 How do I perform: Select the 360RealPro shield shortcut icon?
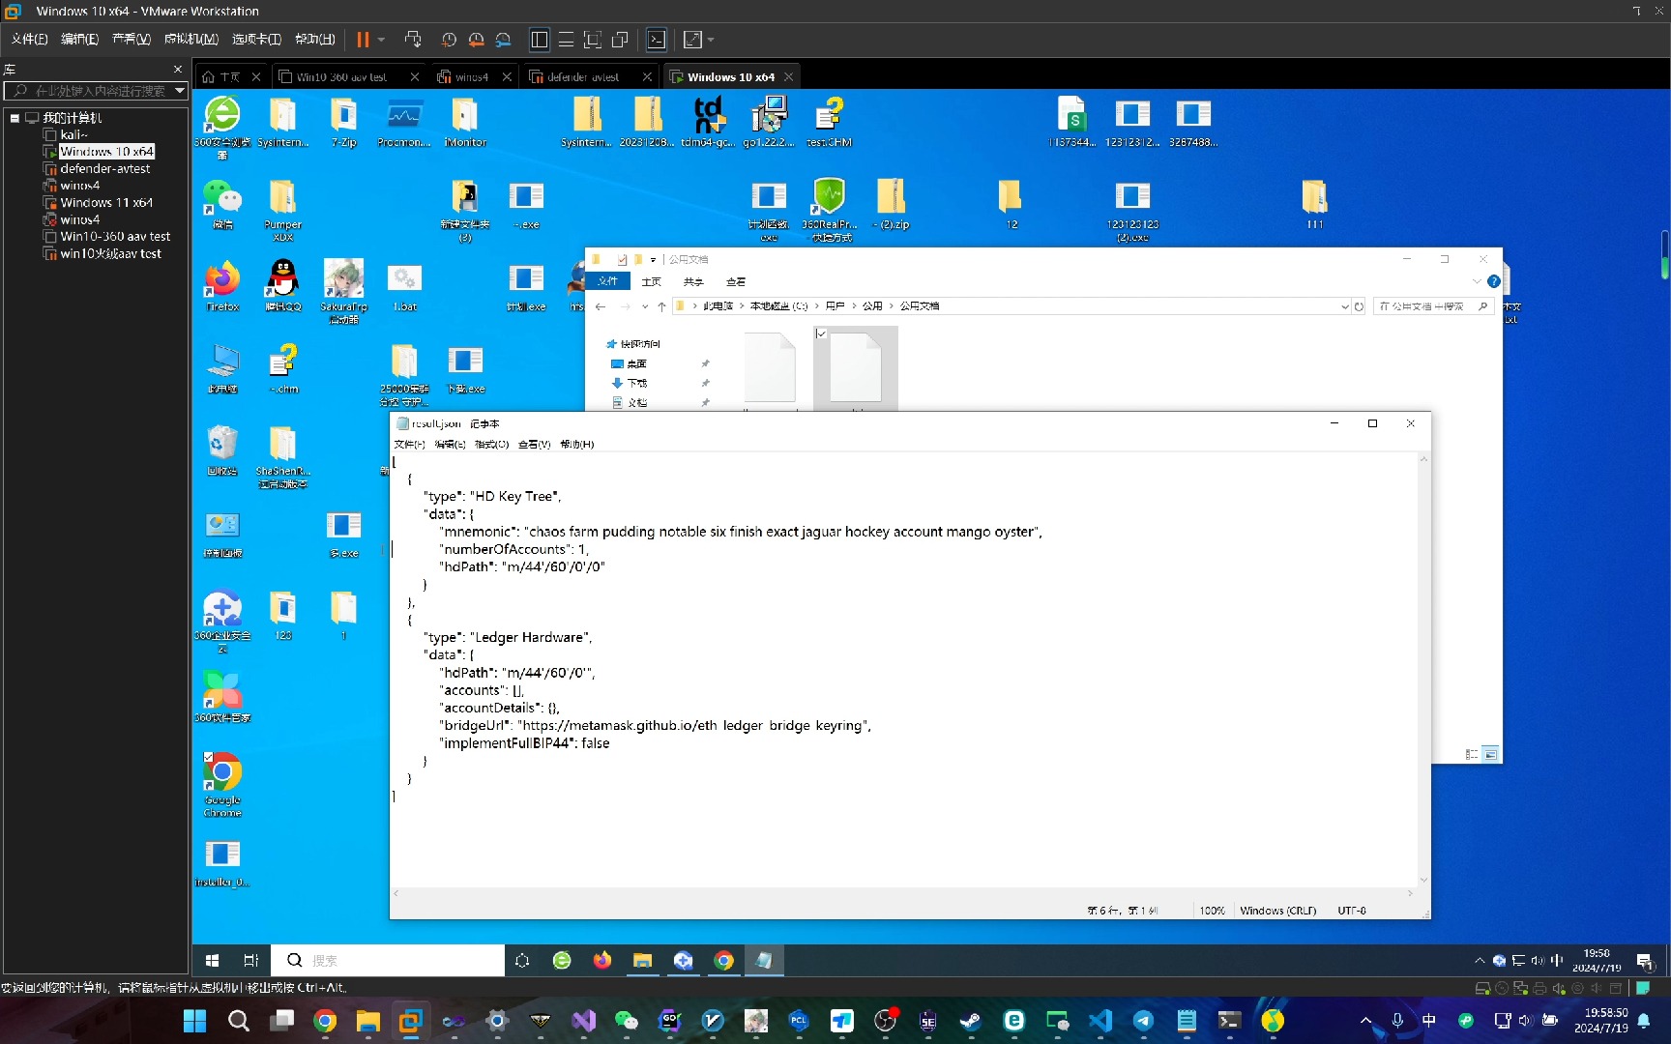[830, 209]
